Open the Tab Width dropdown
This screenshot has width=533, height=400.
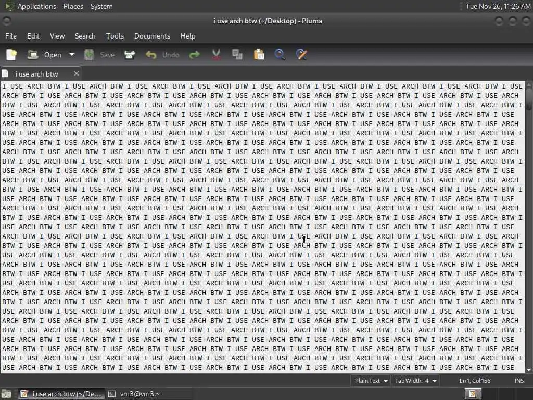tap(416, 381)
